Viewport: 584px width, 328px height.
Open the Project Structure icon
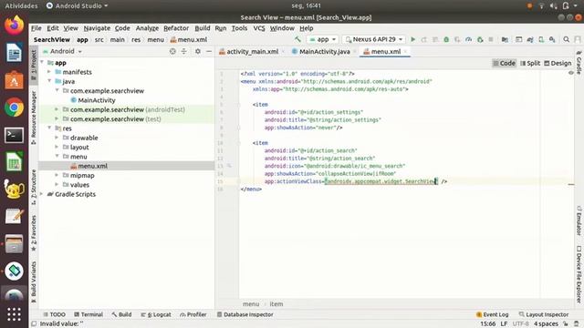pos(505,39)
